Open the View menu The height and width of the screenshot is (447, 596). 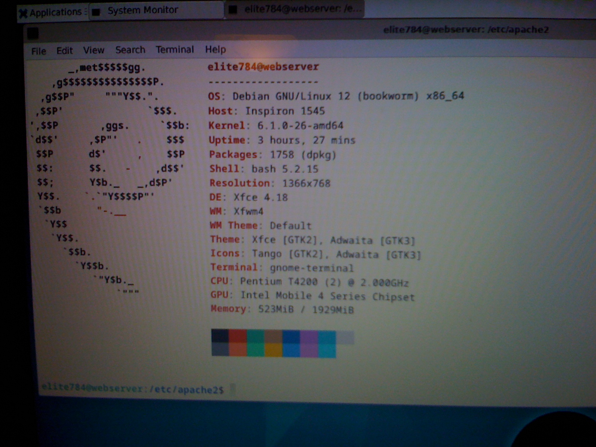pos(93,50)
